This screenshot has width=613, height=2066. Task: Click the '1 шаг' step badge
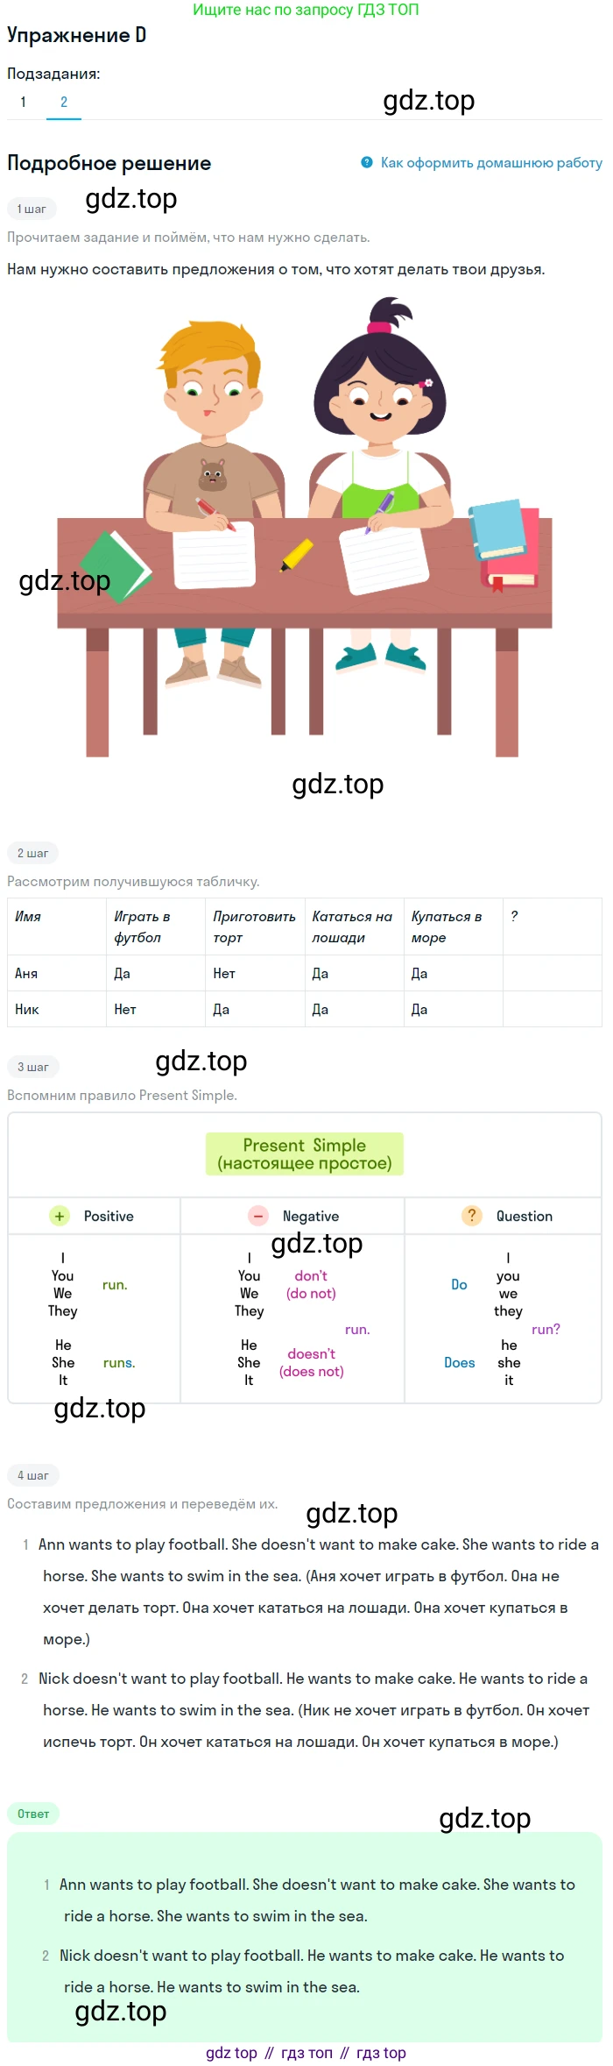click(x=32, y=209)
